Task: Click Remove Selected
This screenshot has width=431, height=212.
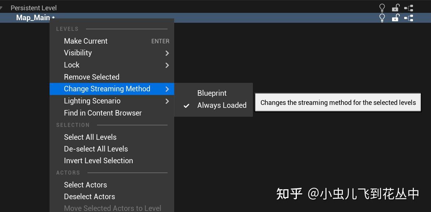Action: (91, 77)
